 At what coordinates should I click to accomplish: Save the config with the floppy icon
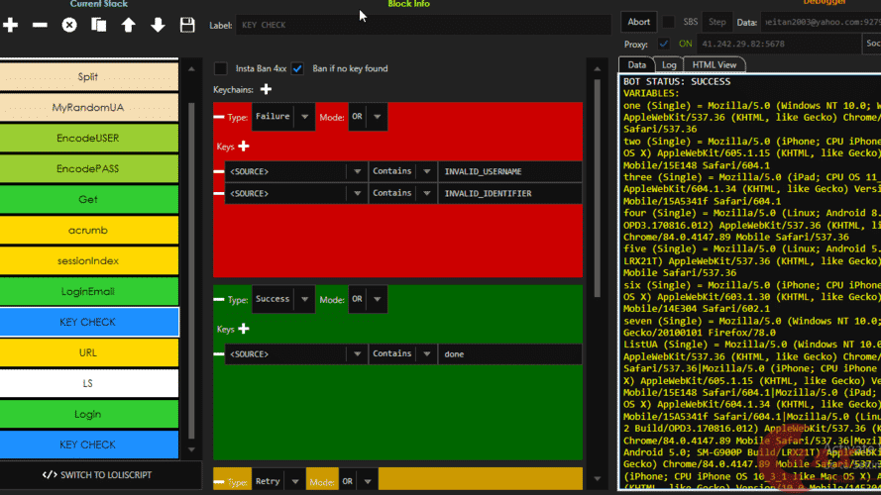(187, 25)
